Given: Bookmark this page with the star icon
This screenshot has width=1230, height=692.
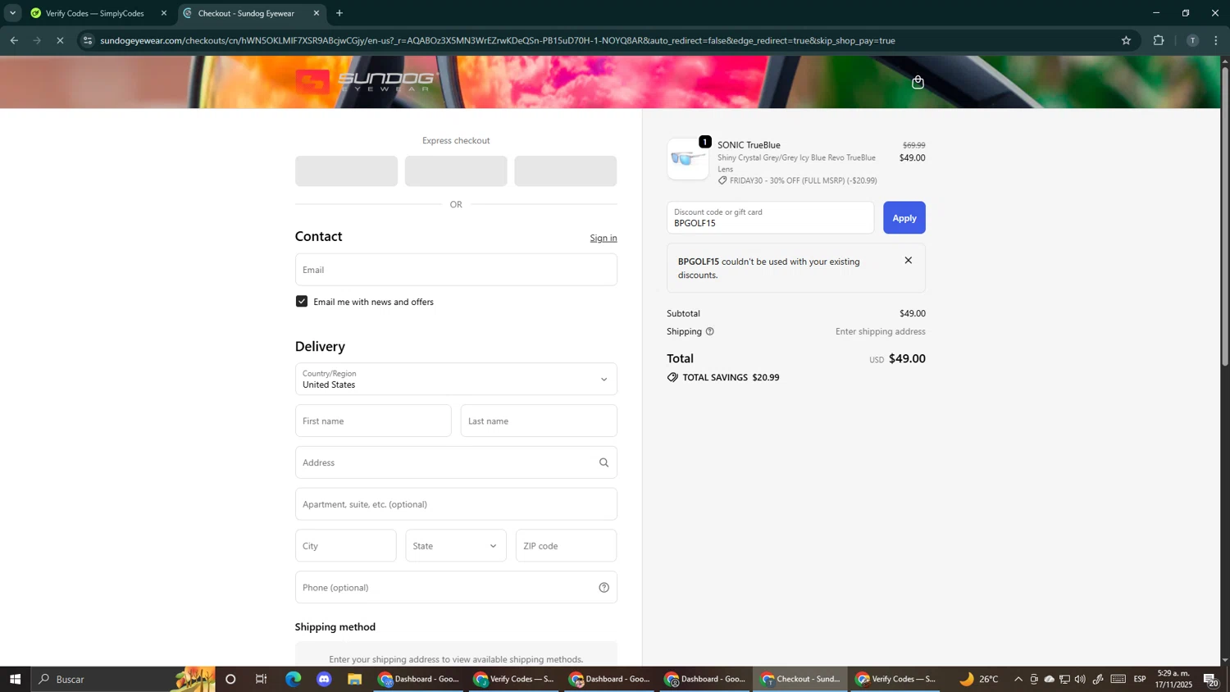Looking at the screenshot, I should click(x=1126, y=40).
